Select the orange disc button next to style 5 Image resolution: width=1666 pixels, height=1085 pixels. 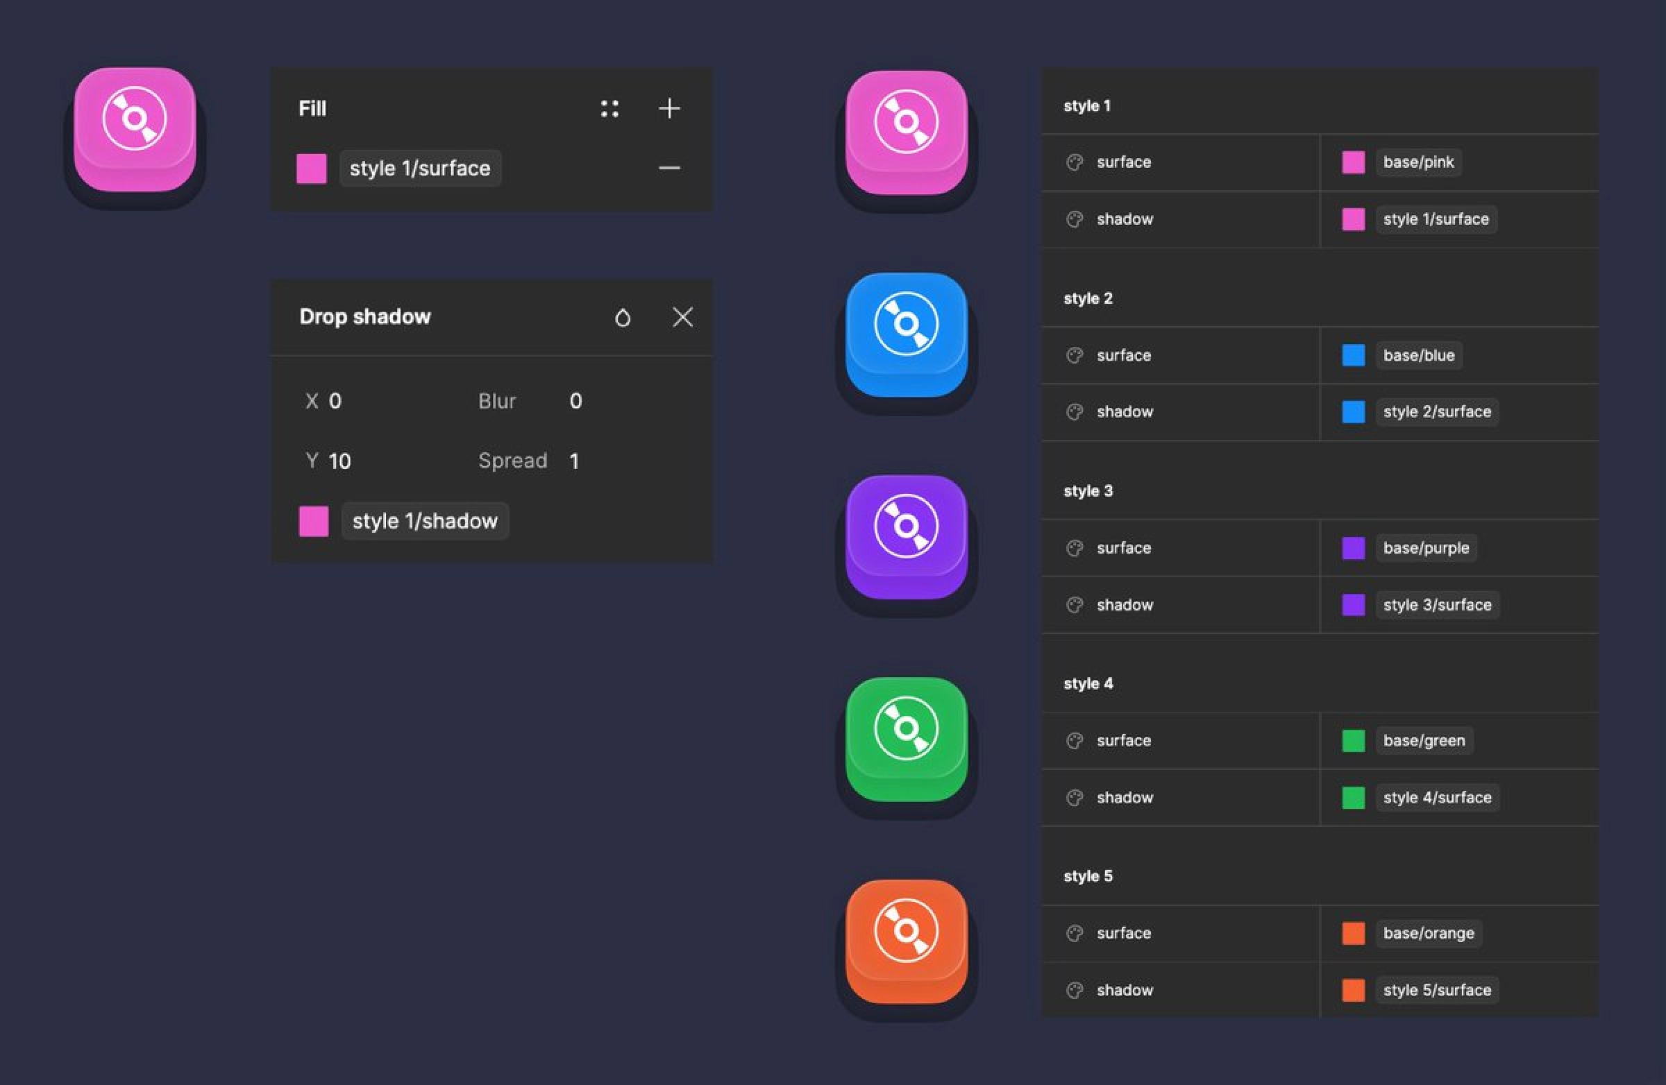[907, 941]
